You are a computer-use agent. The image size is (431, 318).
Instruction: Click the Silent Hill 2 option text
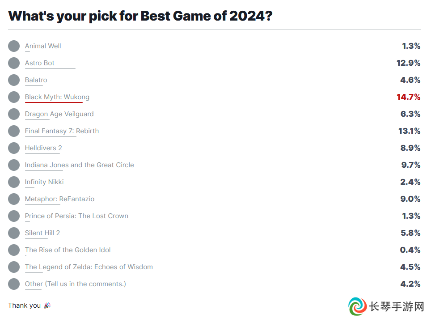[42, 233]
